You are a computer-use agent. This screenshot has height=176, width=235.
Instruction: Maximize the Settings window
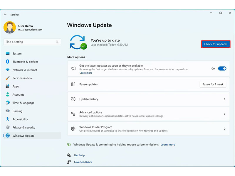pos(221,13)
